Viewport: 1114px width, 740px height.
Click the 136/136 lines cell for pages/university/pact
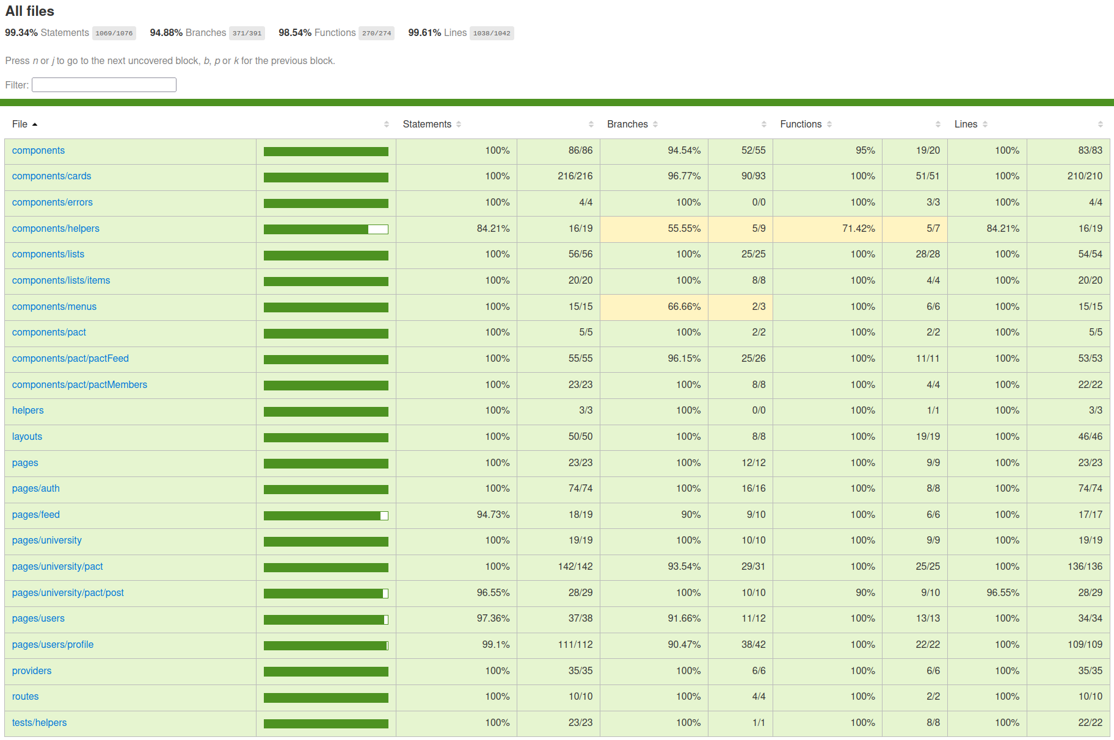coord(1068,567)
